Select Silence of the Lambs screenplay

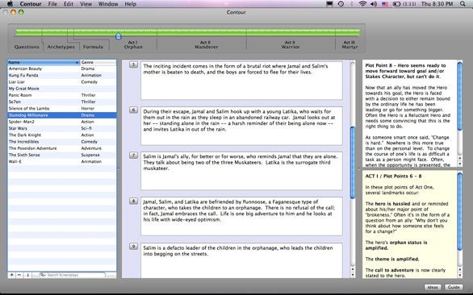[x=62, y=109]
